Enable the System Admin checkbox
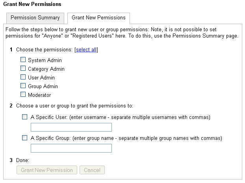Screen dimensions: 245x183 click(23, 60)
